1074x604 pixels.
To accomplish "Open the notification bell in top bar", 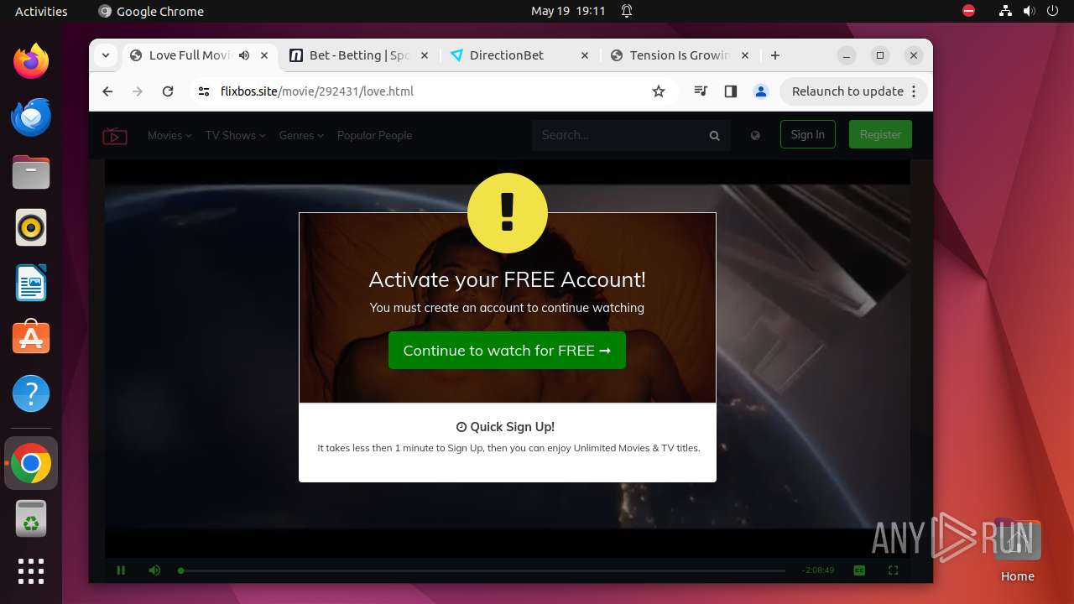I will [627, 11].
